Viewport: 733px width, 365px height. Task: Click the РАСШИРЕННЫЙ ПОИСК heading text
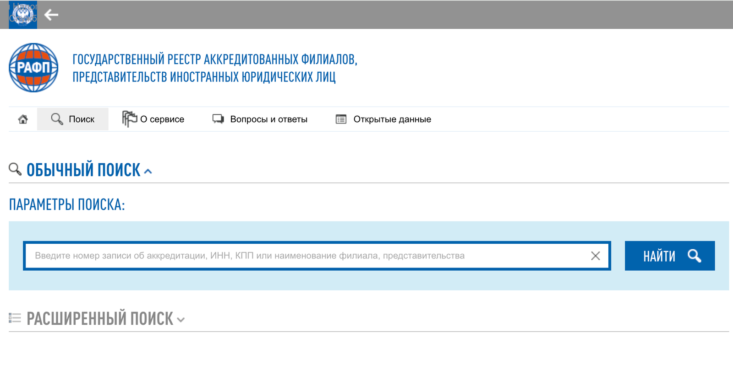click(100, 319)
